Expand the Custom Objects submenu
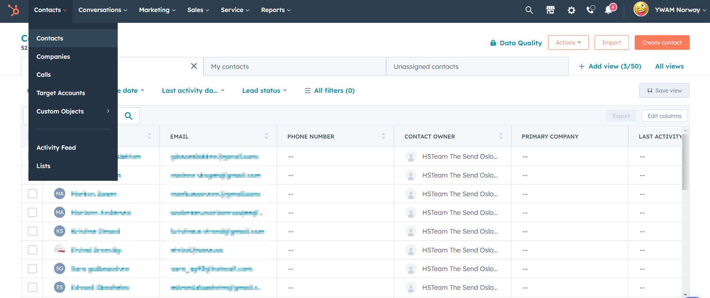 point(73,111)
